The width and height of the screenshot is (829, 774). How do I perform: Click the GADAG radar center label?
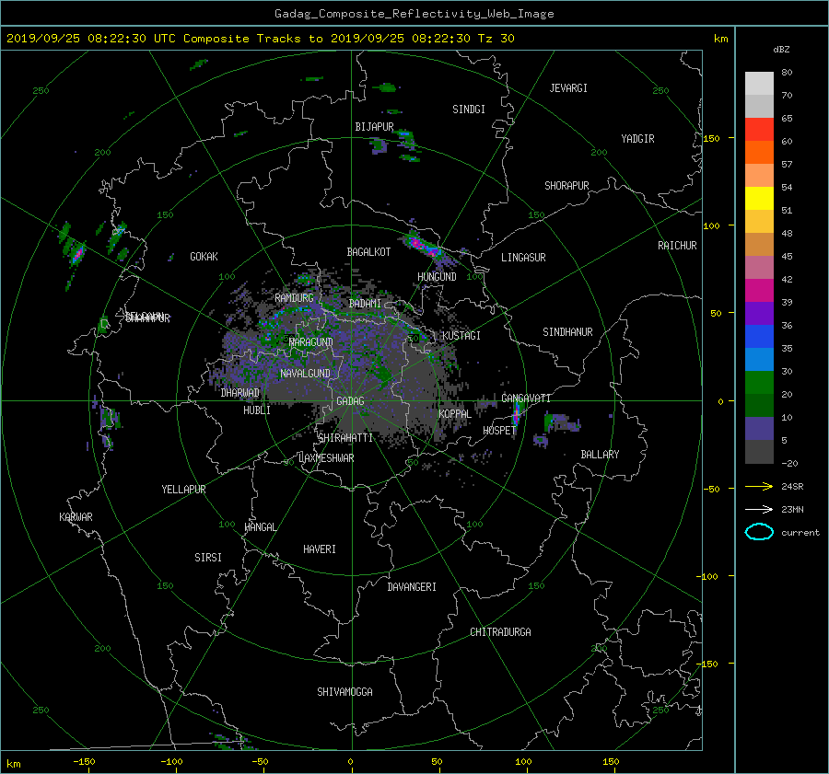[x=351, y=401]
